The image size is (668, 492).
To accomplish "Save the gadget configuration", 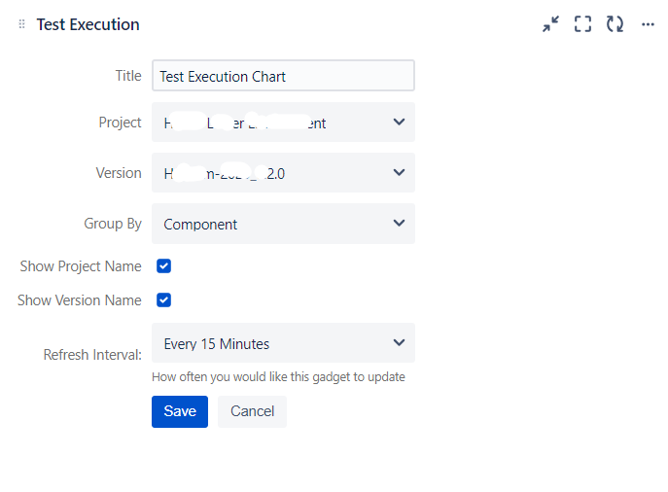I will pyautogui.click(x=180, y=411).
